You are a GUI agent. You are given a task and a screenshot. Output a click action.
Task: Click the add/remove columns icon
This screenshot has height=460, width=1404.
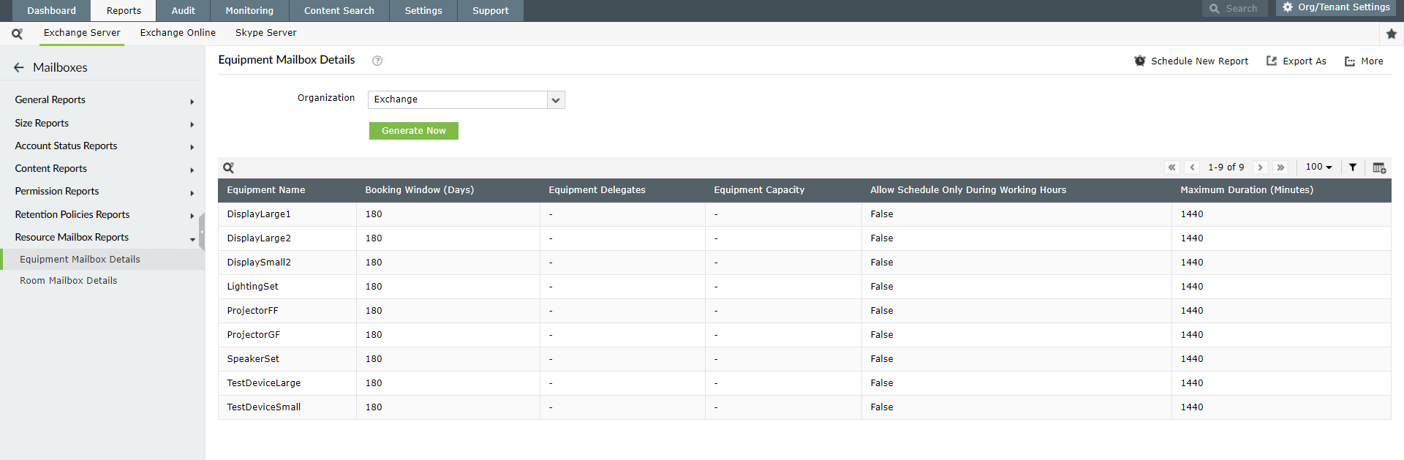click(1379, 167)
